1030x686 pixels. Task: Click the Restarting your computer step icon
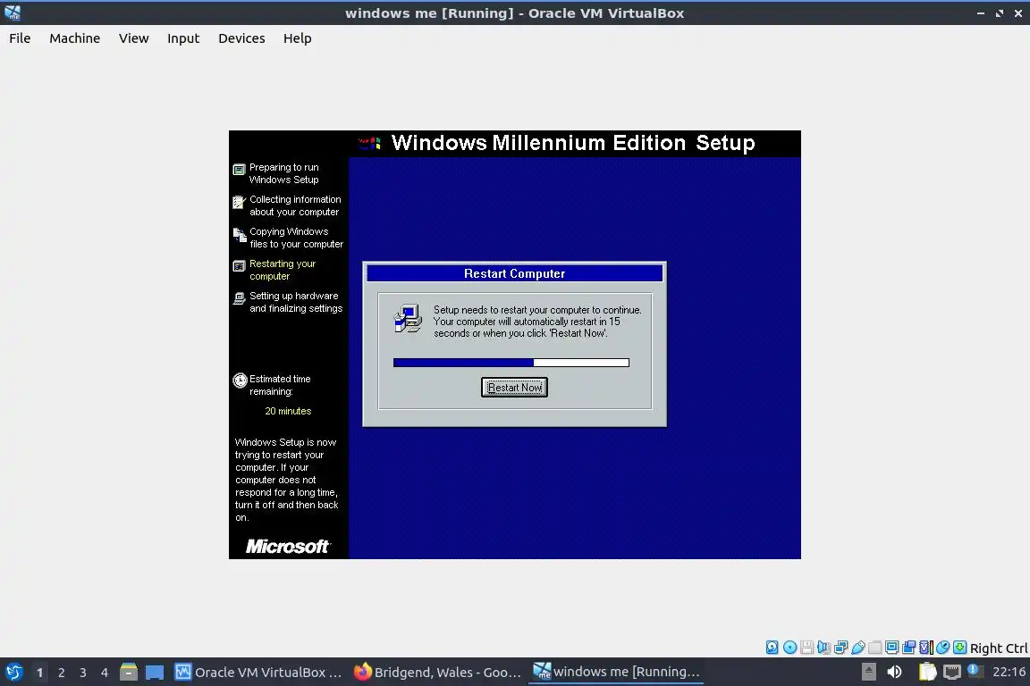(x=239, y=266)
